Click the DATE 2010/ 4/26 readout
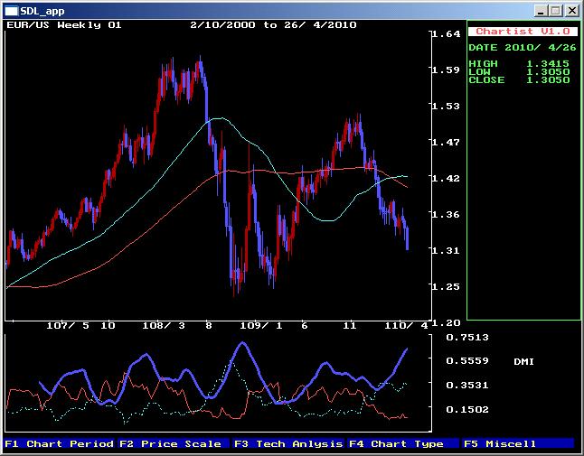Screen dimensions: 584x456 [523, 48]
